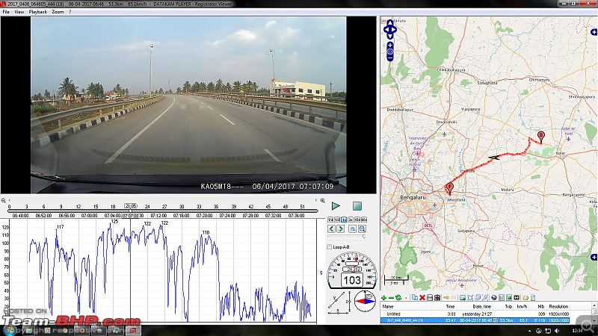Set playback speed to 1x
Screen dimensions: 598x336
click(344, 220)
